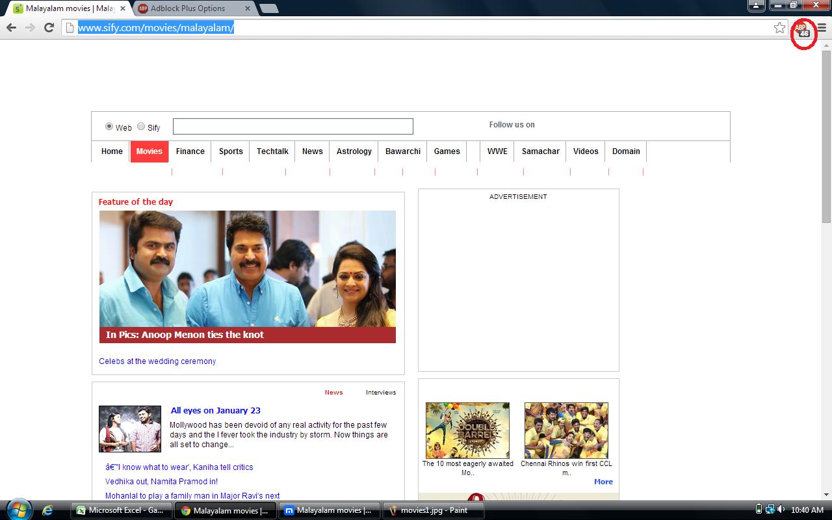Viewport: 832px width, 520px height.
Task: Open 'In Pics: Anoop Menon ties the knot'
Action: click(x=185, y=335)
